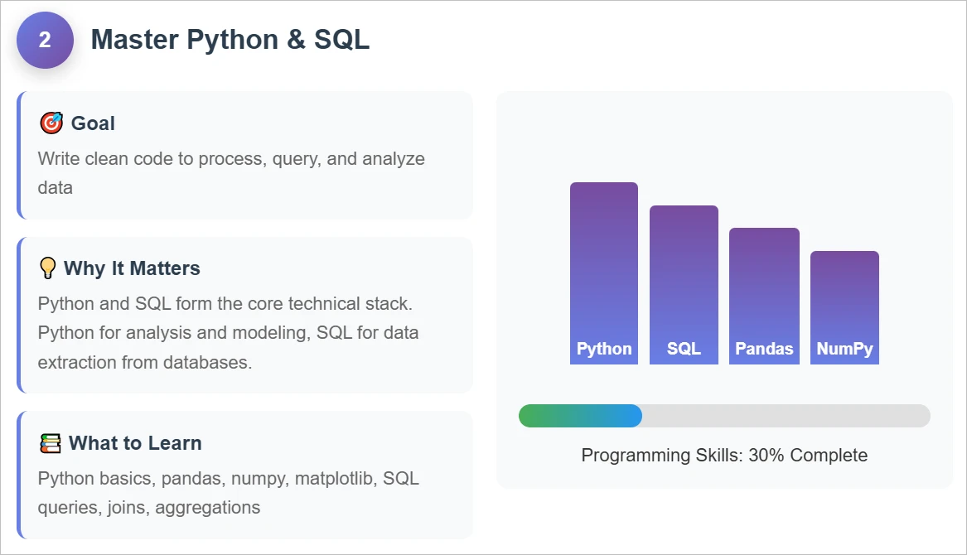Select the NumPy bar in the chart
Image resolution: width=967 pixels, height=555 pixels.
coord(845,307)
